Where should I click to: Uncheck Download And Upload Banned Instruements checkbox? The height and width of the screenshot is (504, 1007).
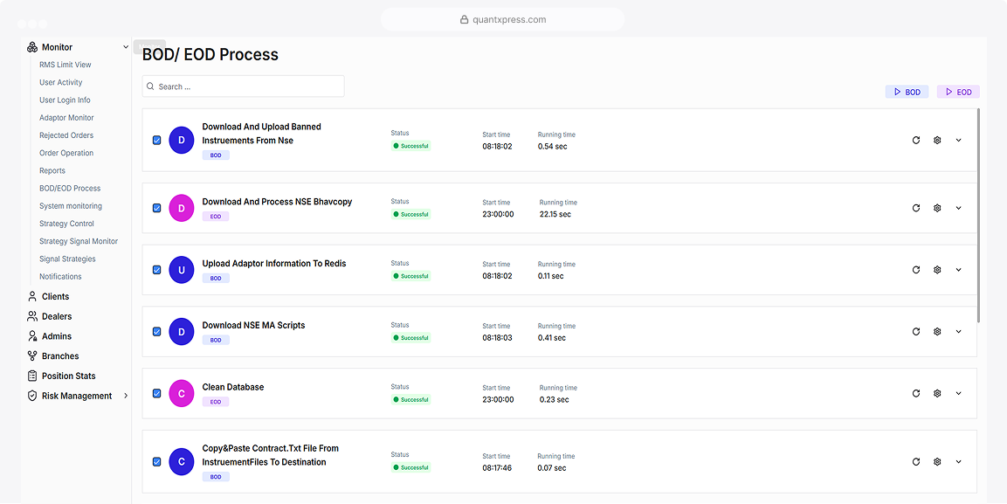[x=156, y=140]
